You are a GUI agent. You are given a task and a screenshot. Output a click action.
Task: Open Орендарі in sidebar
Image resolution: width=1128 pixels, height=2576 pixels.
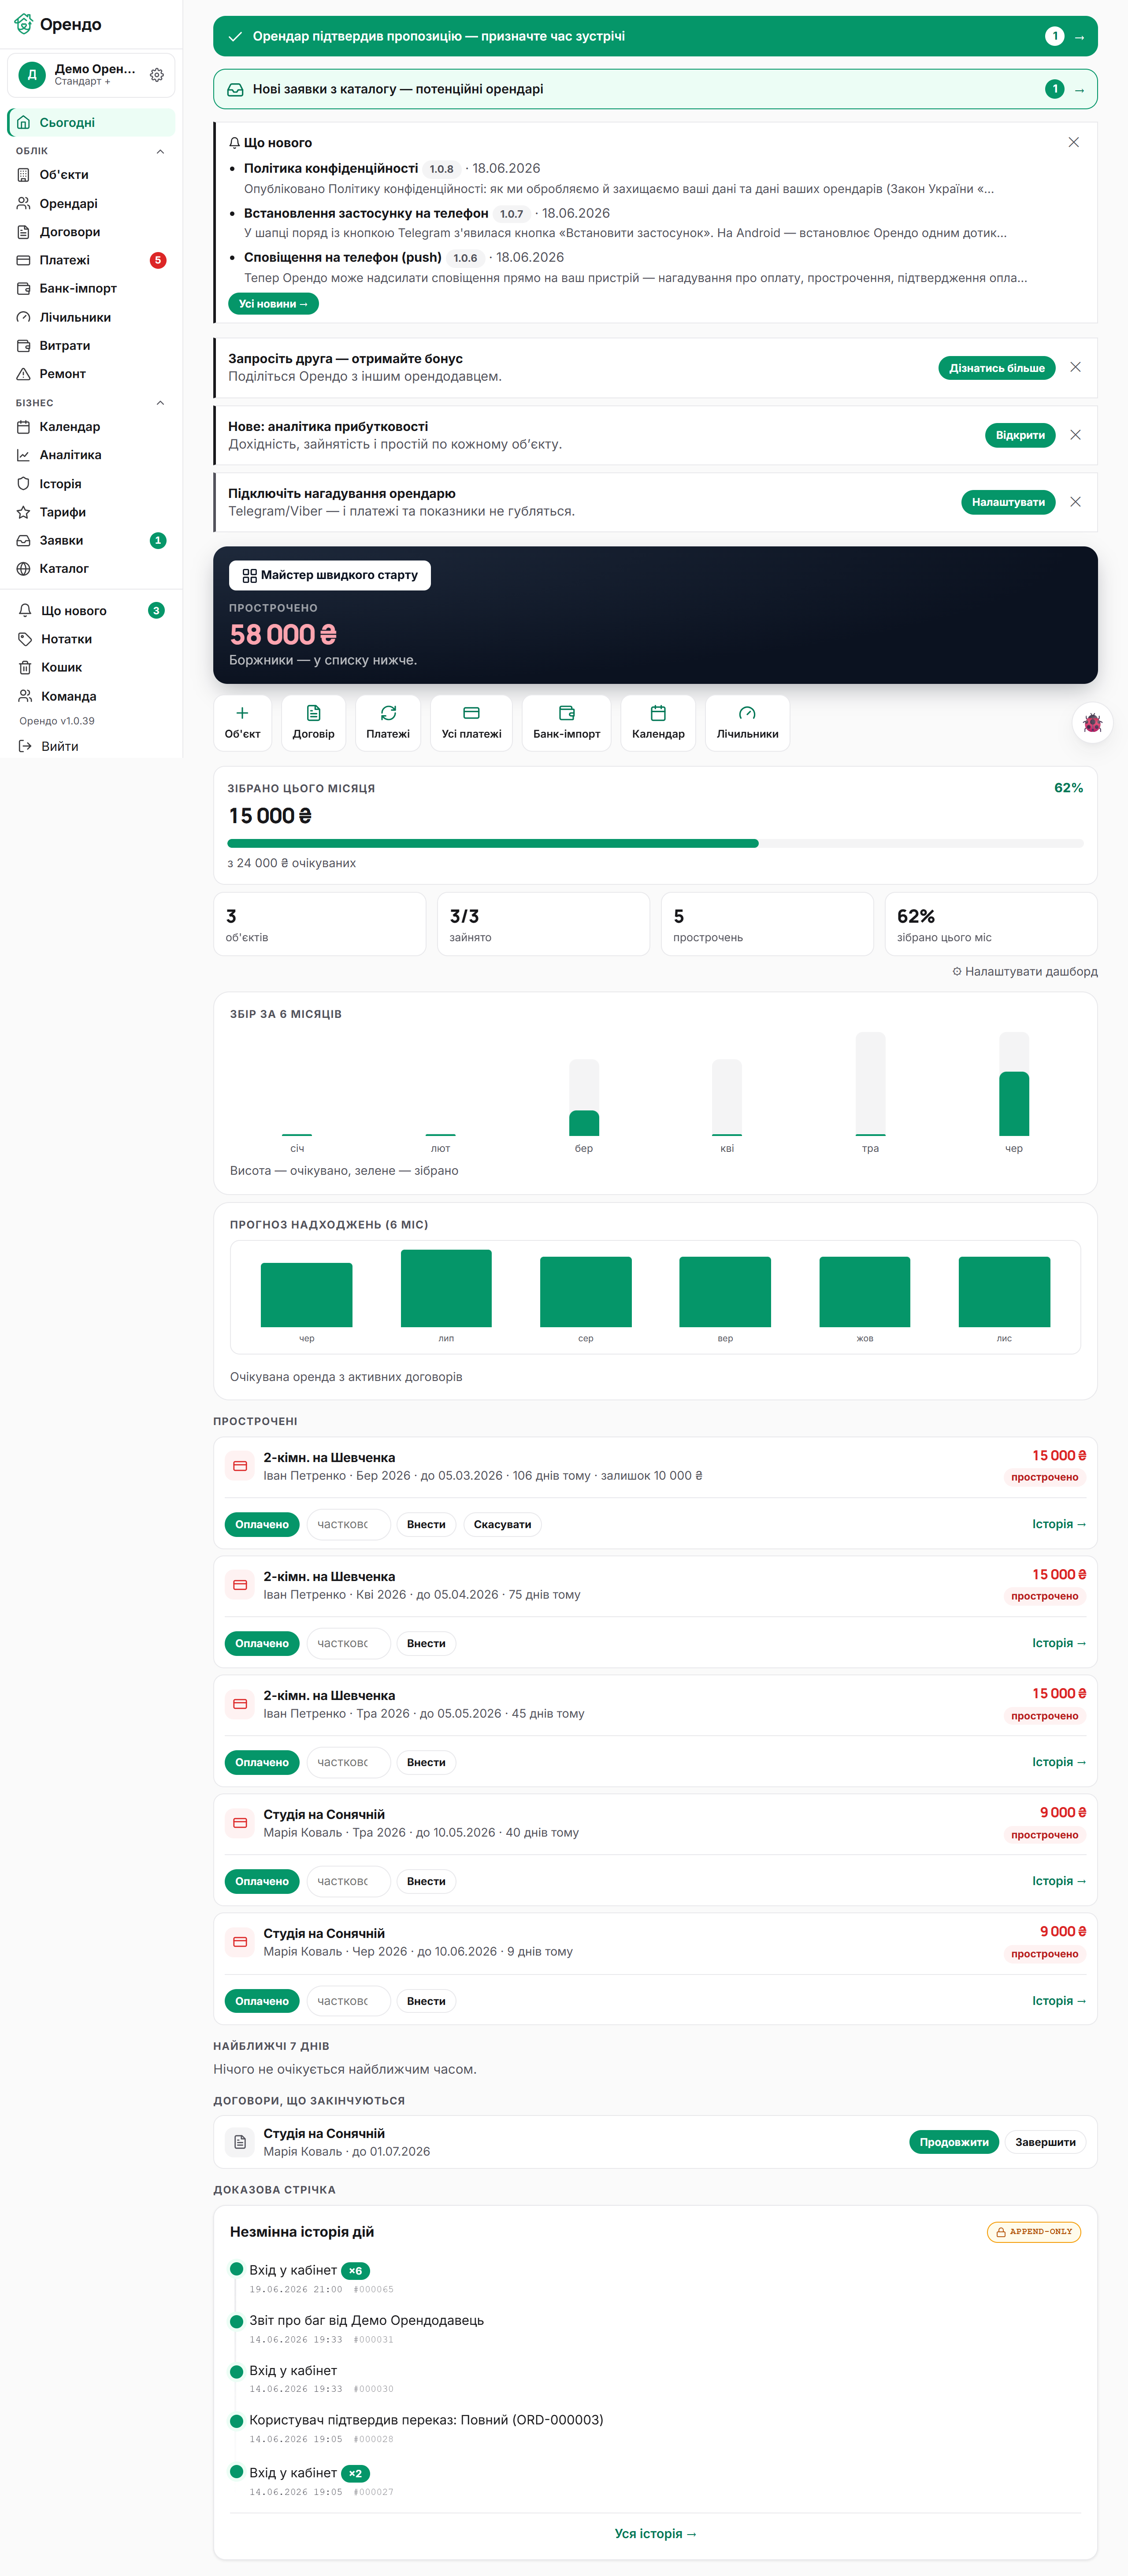(91, 203)
